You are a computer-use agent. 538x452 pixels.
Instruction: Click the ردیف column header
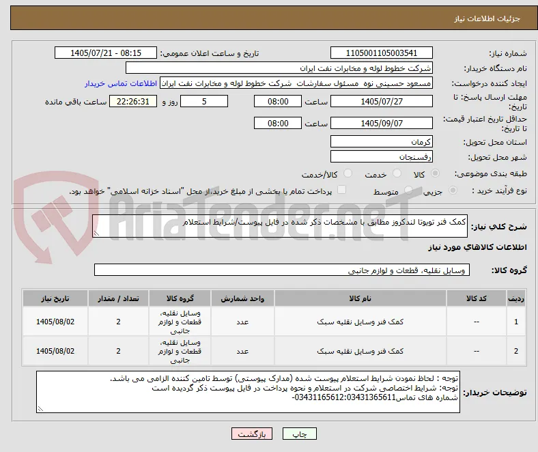(x=516, y=298)
